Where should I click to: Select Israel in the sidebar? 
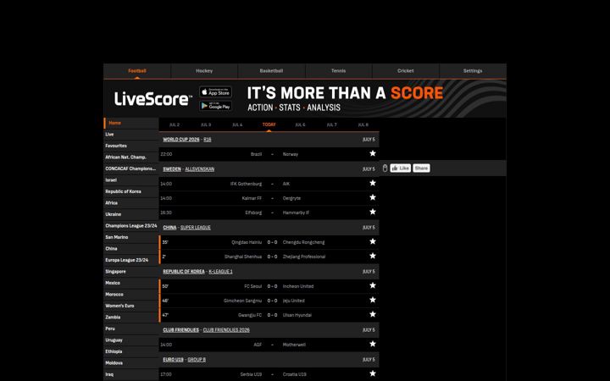click(x=131, y=180)
